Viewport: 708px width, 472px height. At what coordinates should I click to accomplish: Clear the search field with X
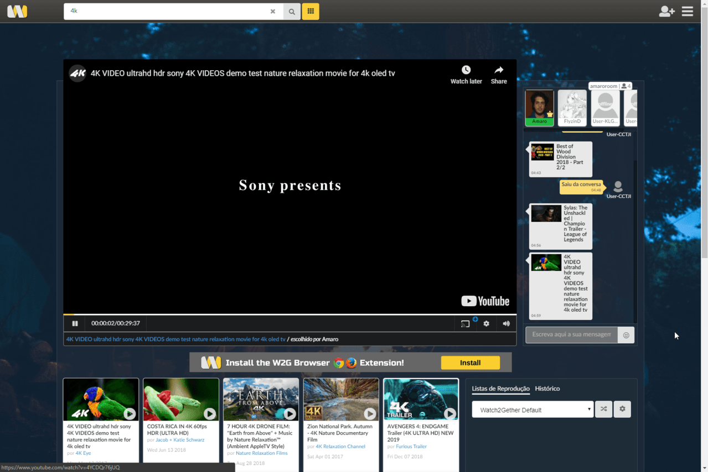[x=272, y=12]
